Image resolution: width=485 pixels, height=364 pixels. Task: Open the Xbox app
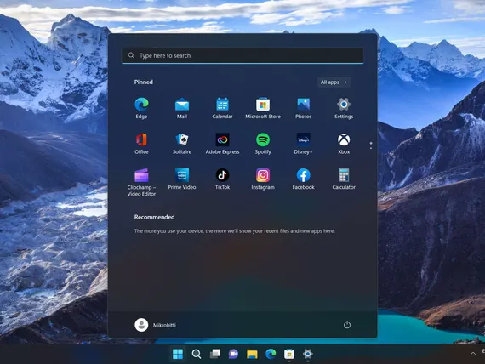point(344,144)
